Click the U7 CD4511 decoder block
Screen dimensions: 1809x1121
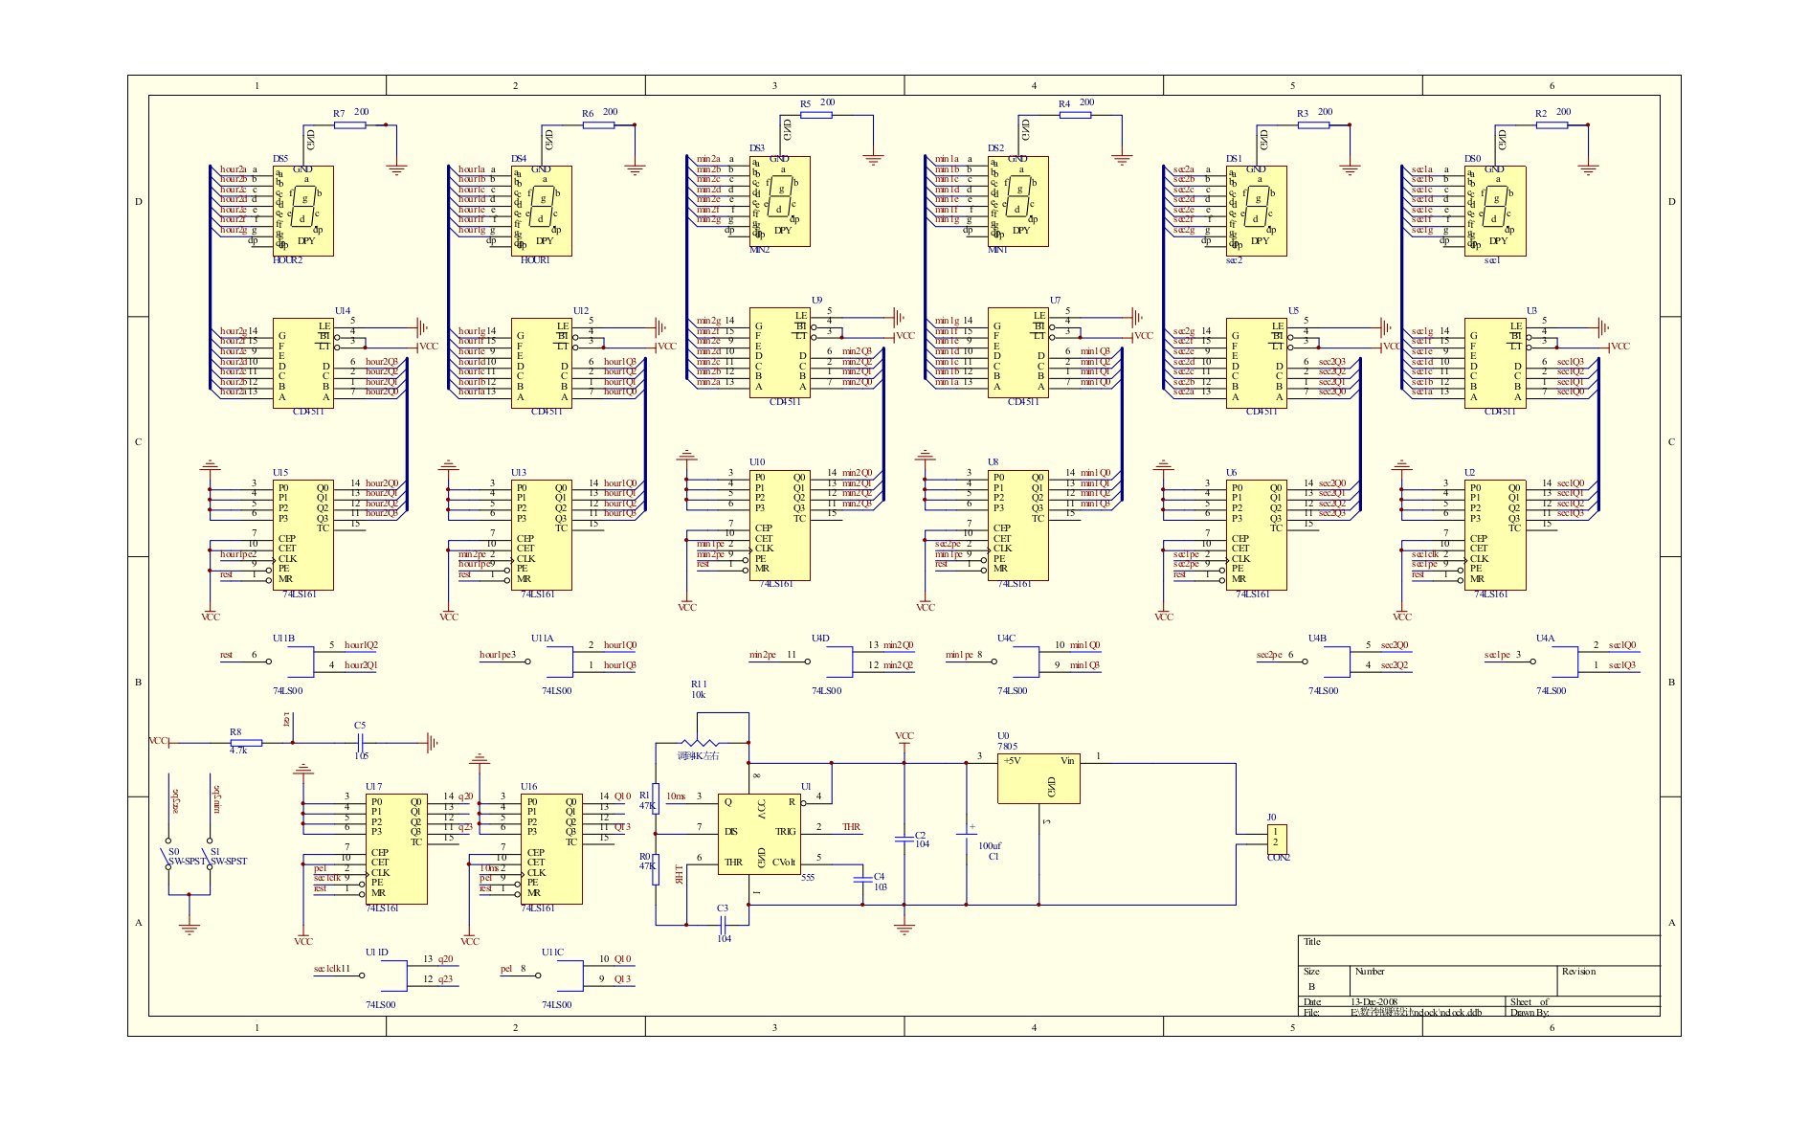tap(1018, 353)
